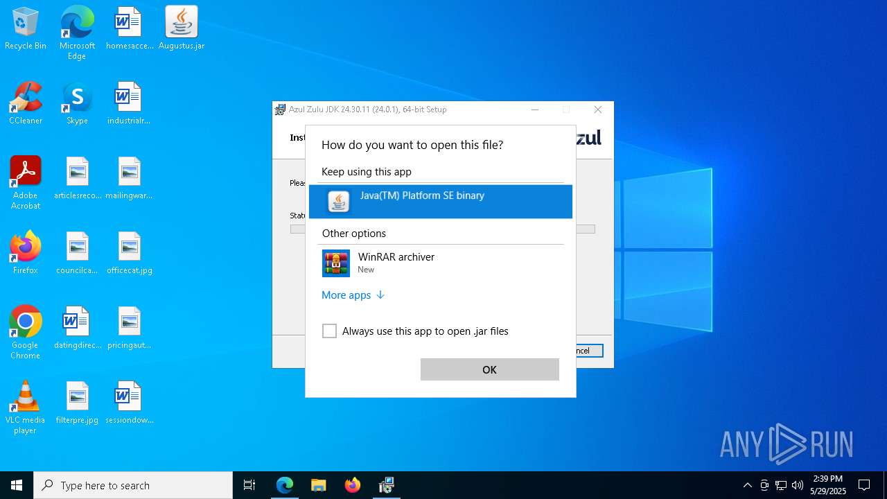The height and width of the screenshot is (499, 887).
Task: Open Google Chrome desktop shortcut
Action: [26, 333]
